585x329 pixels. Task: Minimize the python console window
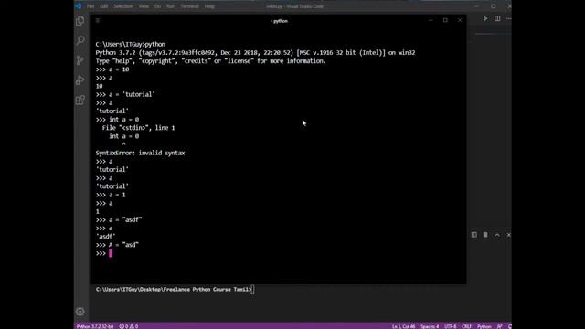pos(431,20)
